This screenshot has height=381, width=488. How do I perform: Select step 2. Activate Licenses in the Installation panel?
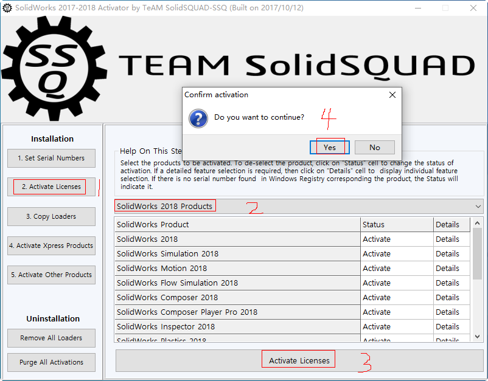point(51,187)
